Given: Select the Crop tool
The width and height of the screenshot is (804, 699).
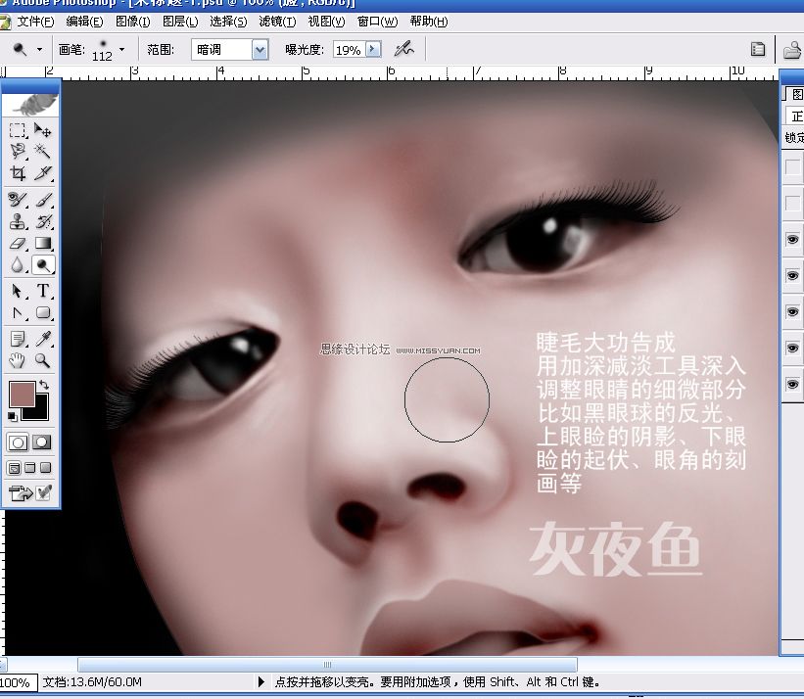Looking at the screenshot, I should [18, 173].
